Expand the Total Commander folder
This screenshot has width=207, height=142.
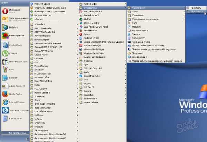[x=53, y=108]
